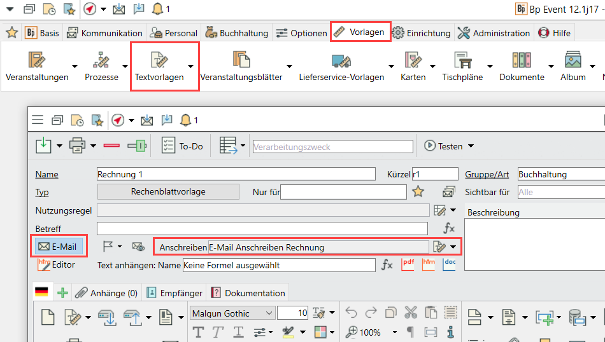Click the print icon in the toolbar
The width and height of the screenshot is (605, 342).
pyautogui.click(x=78, y=146)
